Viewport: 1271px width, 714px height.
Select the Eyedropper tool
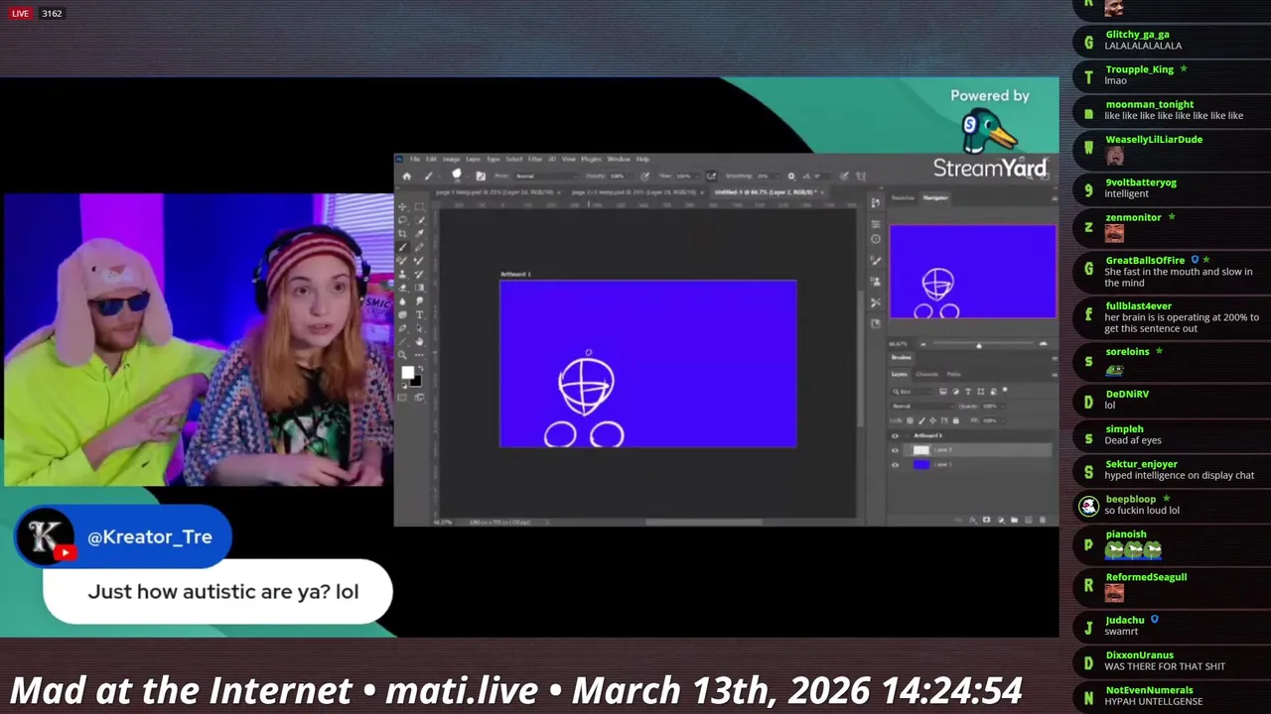419,234
